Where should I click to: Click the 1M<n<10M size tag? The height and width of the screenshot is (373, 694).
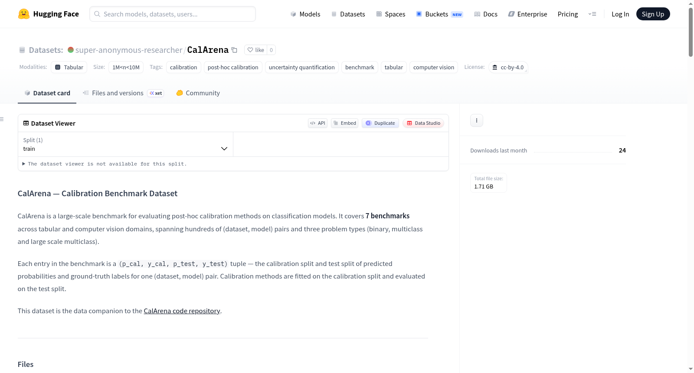(x=126, y=67)
